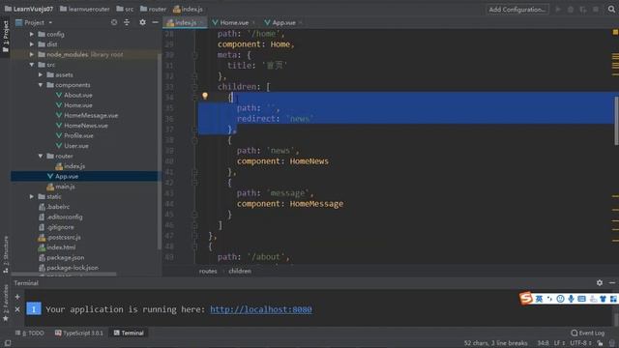This screenshot has height=348, width=619.
Task: Click the yellow warning marker atop error stripe
Action: click(615, 32)
